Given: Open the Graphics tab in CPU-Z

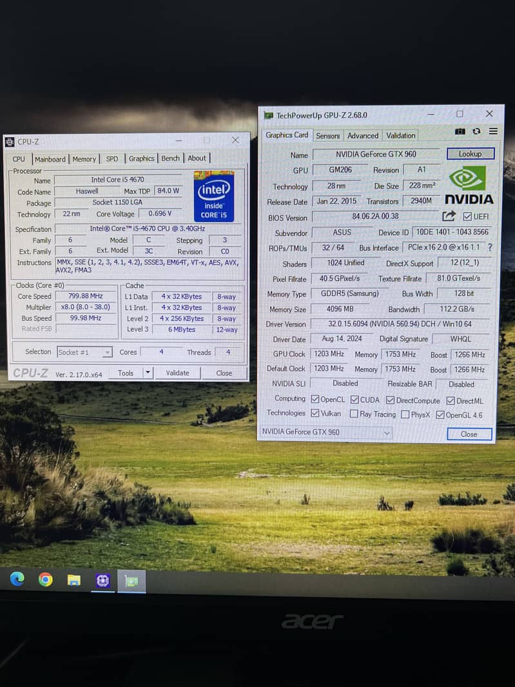Looking at the screenshot, I should [x=141, y=158].
